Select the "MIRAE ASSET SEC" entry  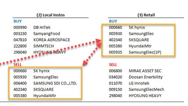[x=145, y=71]
